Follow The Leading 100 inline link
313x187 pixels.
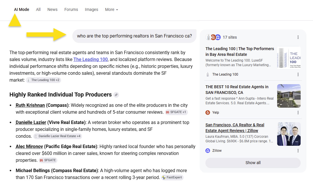click(91, 59)
